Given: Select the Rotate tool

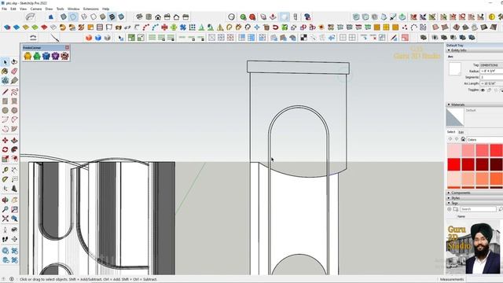Looking at the screenshot, I should click(x=6, y=149).
